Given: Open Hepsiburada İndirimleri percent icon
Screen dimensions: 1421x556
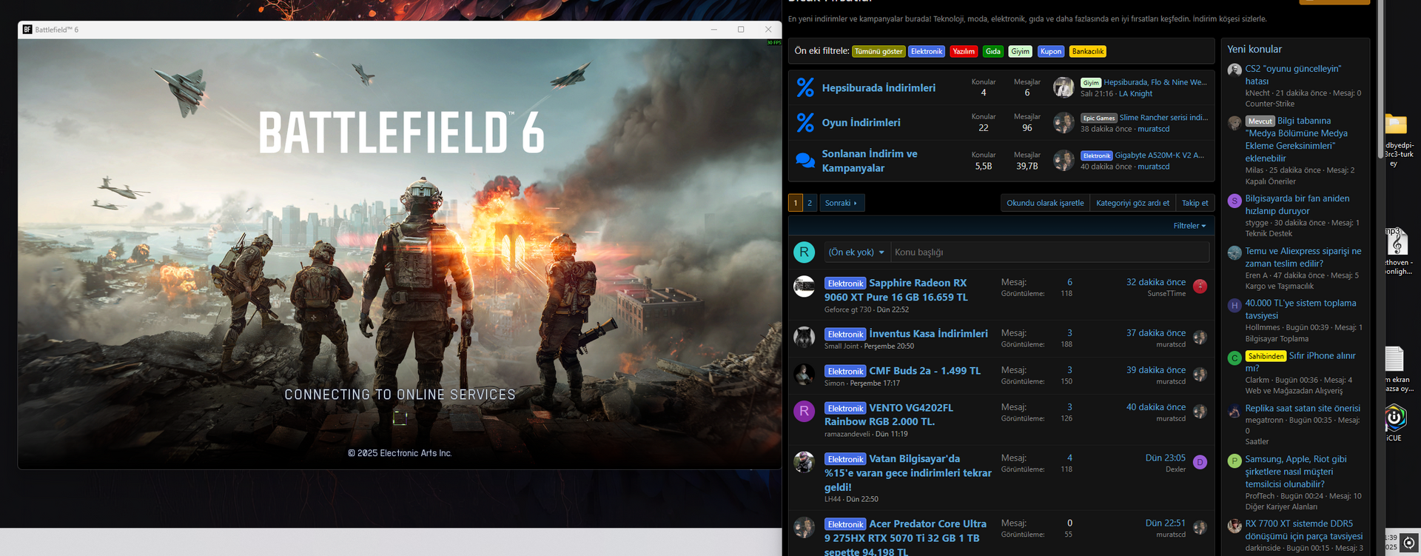Looking at the screenshot, I should (x=805, y=87).
